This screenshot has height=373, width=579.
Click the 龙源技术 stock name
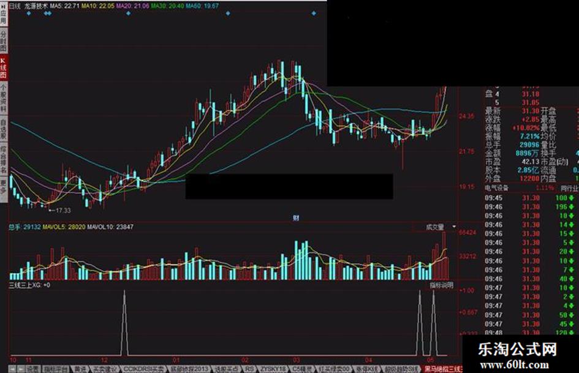click(x=36, y=6)
